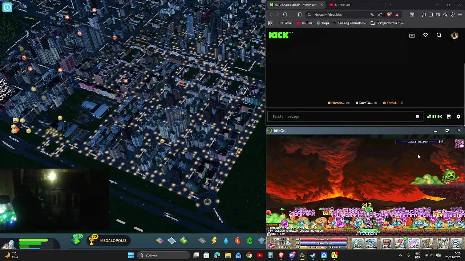
Task: Switch to the YouTube browser tab
Action: click(342, 5)
